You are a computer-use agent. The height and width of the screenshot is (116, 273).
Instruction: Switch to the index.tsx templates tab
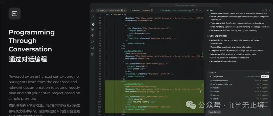[x=140, y=10]
